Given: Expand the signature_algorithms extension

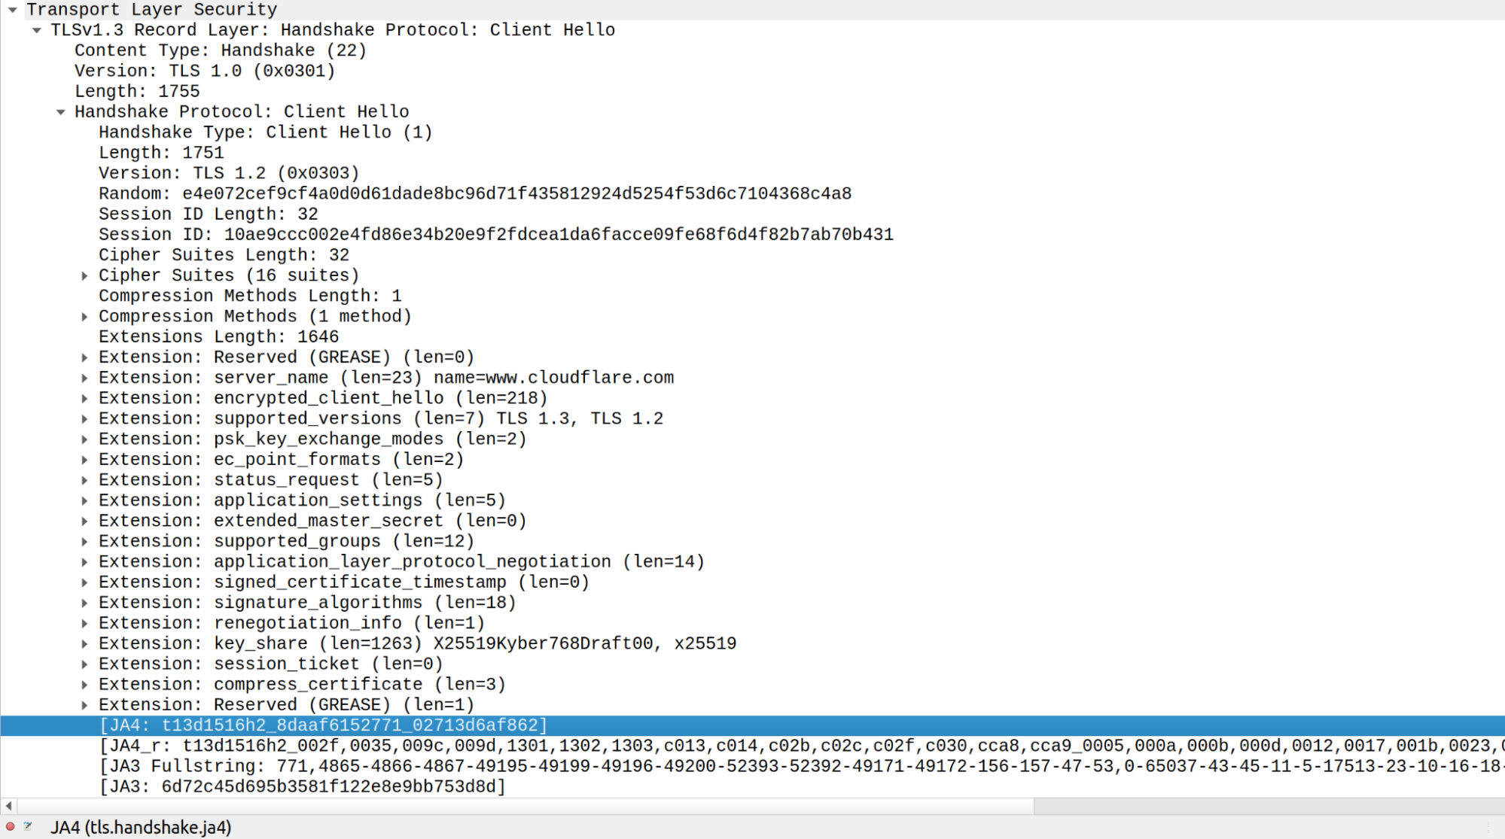Looking at the screenshot, I should [85, 603].
